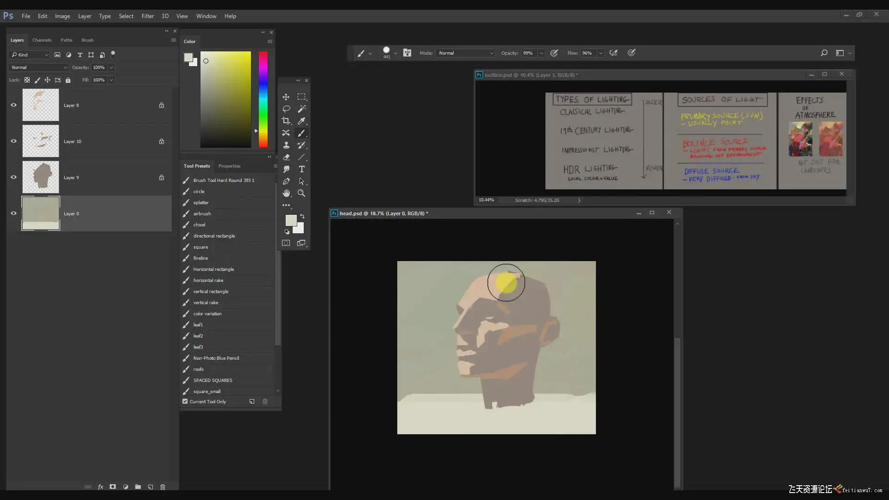Choose the Crop tool
889x500 pixels.
point(286,121)
